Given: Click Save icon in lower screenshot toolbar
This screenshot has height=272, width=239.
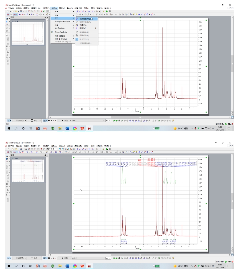Looking at the screenshot, I should tap(21, 149).
